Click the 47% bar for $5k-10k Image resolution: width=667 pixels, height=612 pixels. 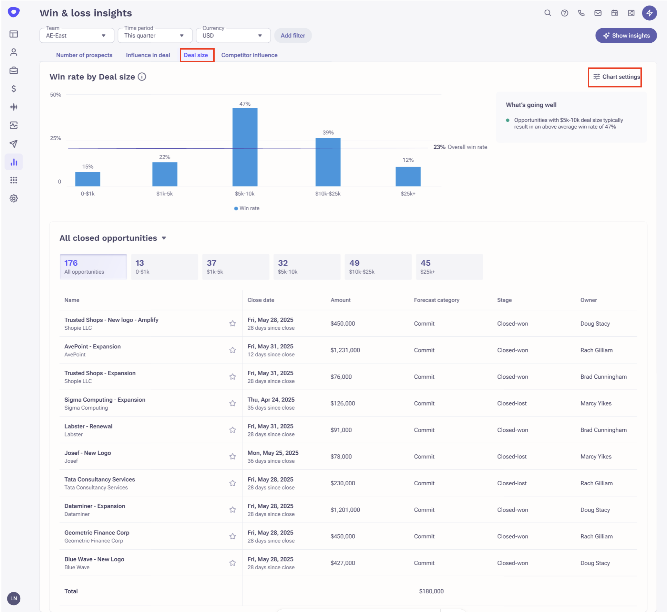point(245,147)
